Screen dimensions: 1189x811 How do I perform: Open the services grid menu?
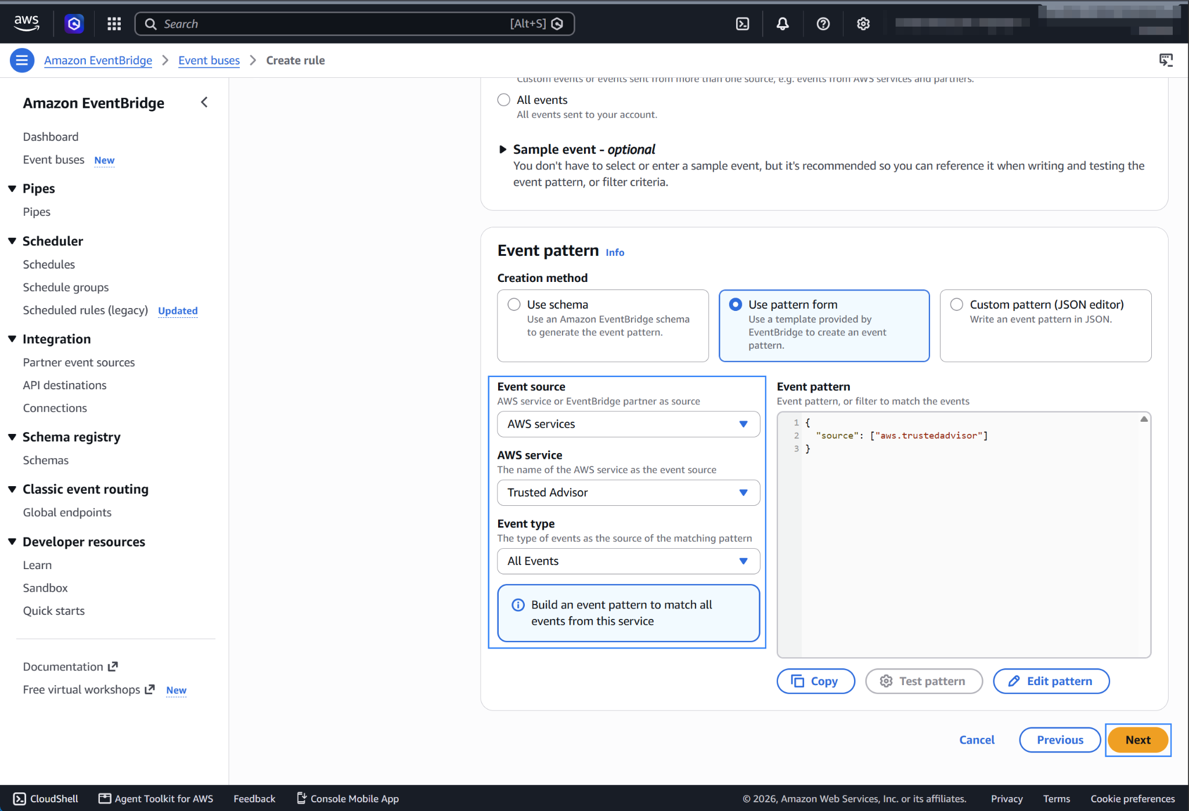coord(114,24)
